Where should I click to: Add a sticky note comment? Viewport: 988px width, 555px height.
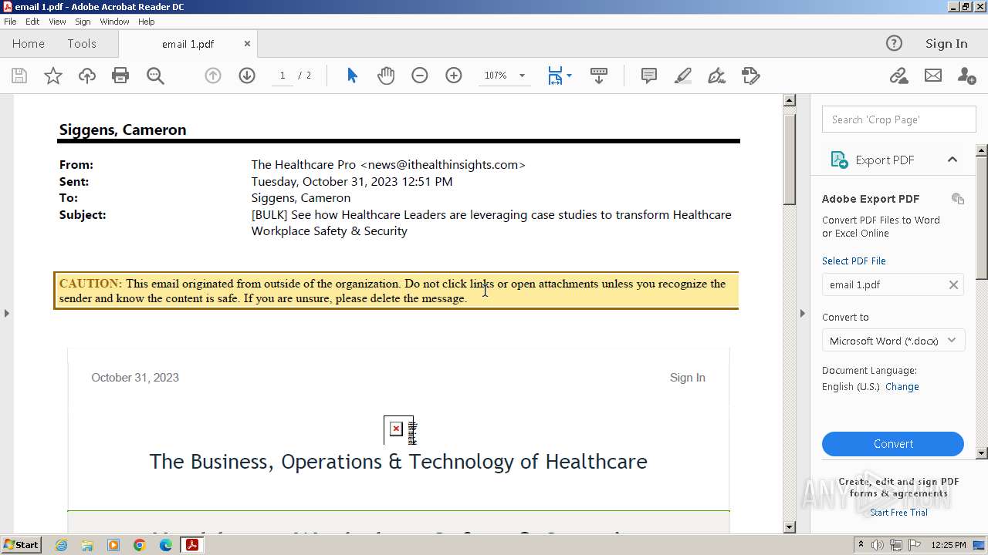coord(649,76)
